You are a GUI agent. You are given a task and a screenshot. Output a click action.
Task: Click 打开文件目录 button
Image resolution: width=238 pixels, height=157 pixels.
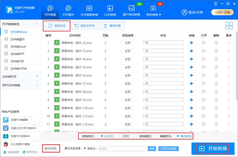[168, 149]
